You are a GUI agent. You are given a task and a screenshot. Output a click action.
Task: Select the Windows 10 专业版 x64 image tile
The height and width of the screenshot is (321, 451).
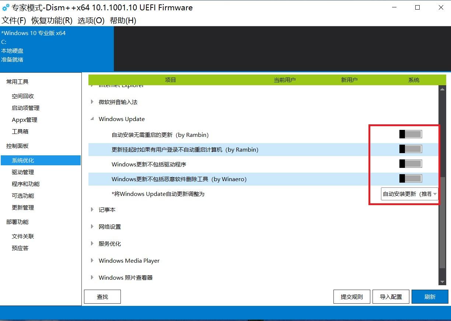(x=57, y=49)
